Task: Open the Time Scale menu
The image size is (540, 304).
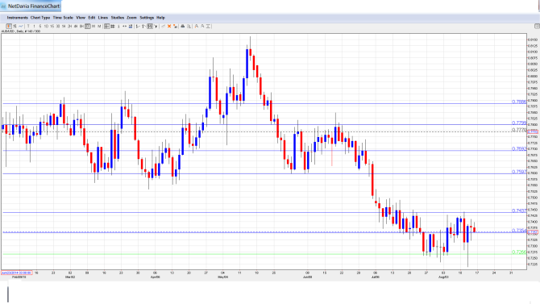Action: 63,18
